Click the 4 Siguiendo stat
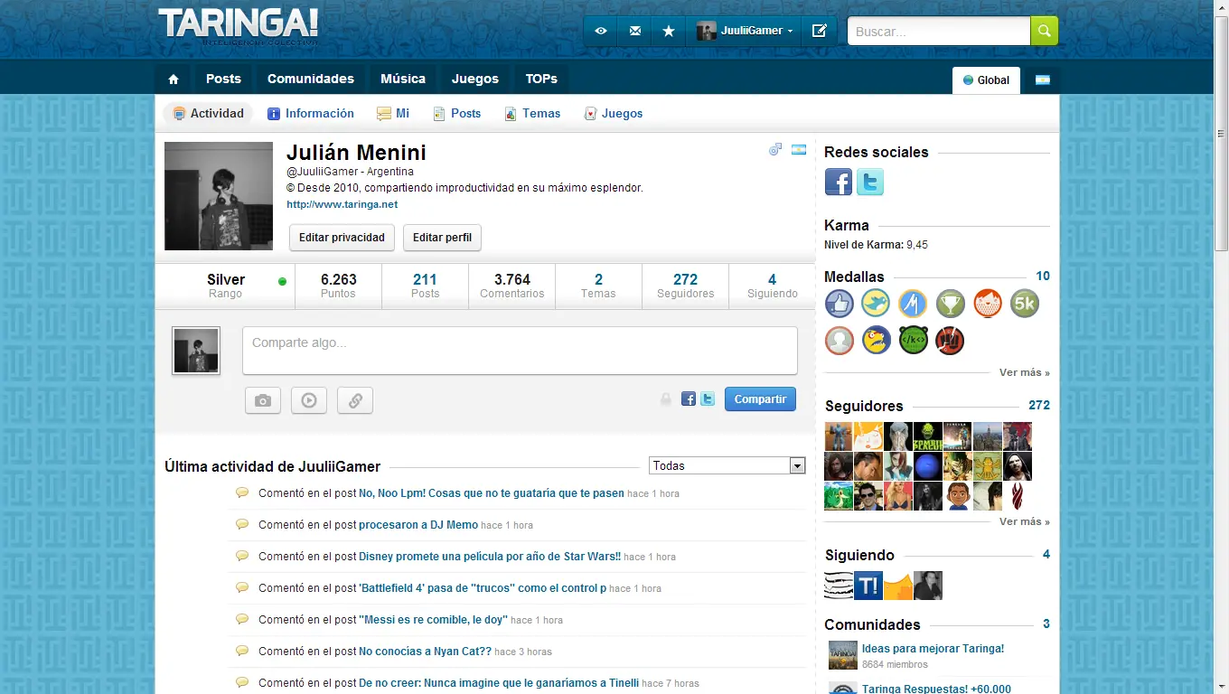 pos(772,286)
